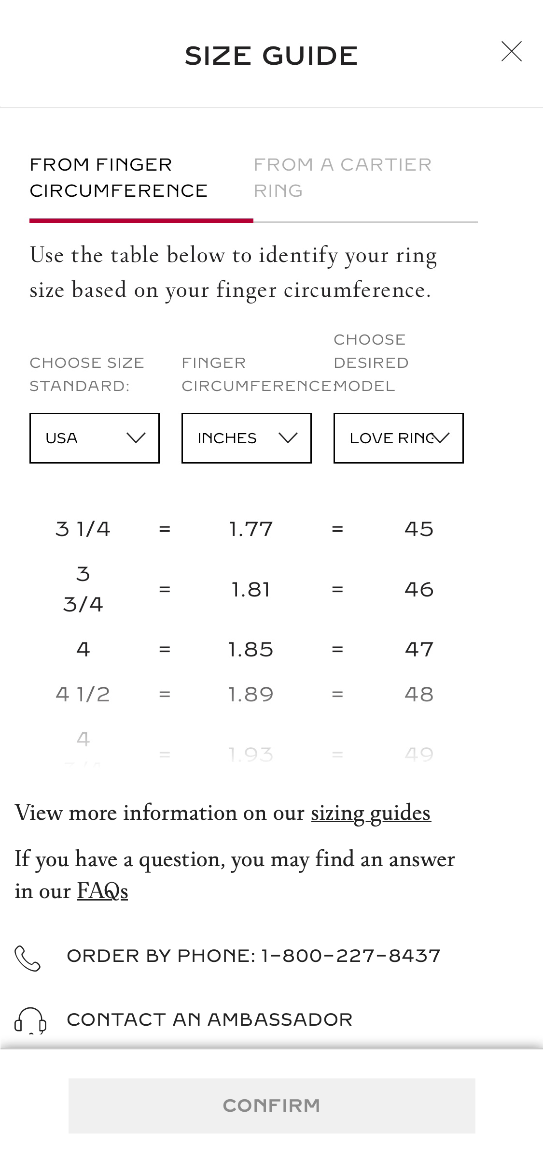
Task: Click the close X icon on dialog
Action: [x=512, y=51]
